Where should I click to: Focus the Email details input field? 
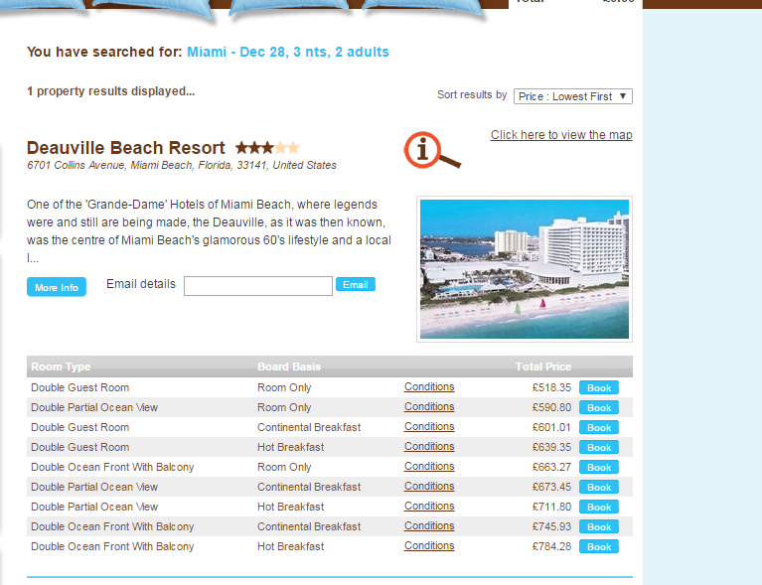tap(258, 286)
